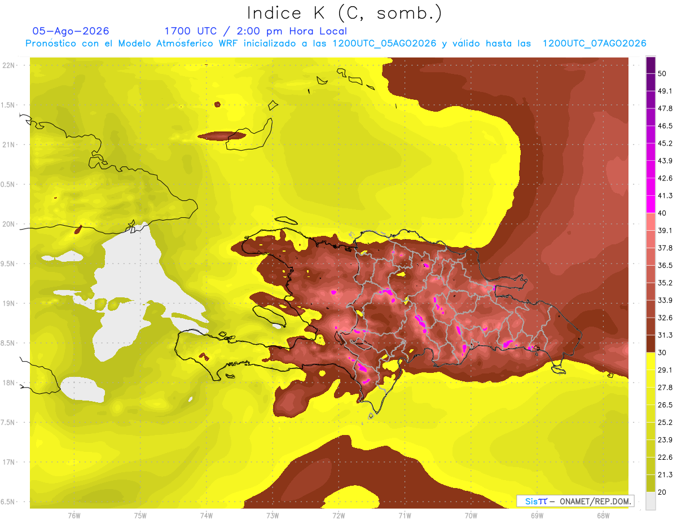677x523 pixels.
Task: Click the legend value '43.9'
Action: [x=665, y=161]
